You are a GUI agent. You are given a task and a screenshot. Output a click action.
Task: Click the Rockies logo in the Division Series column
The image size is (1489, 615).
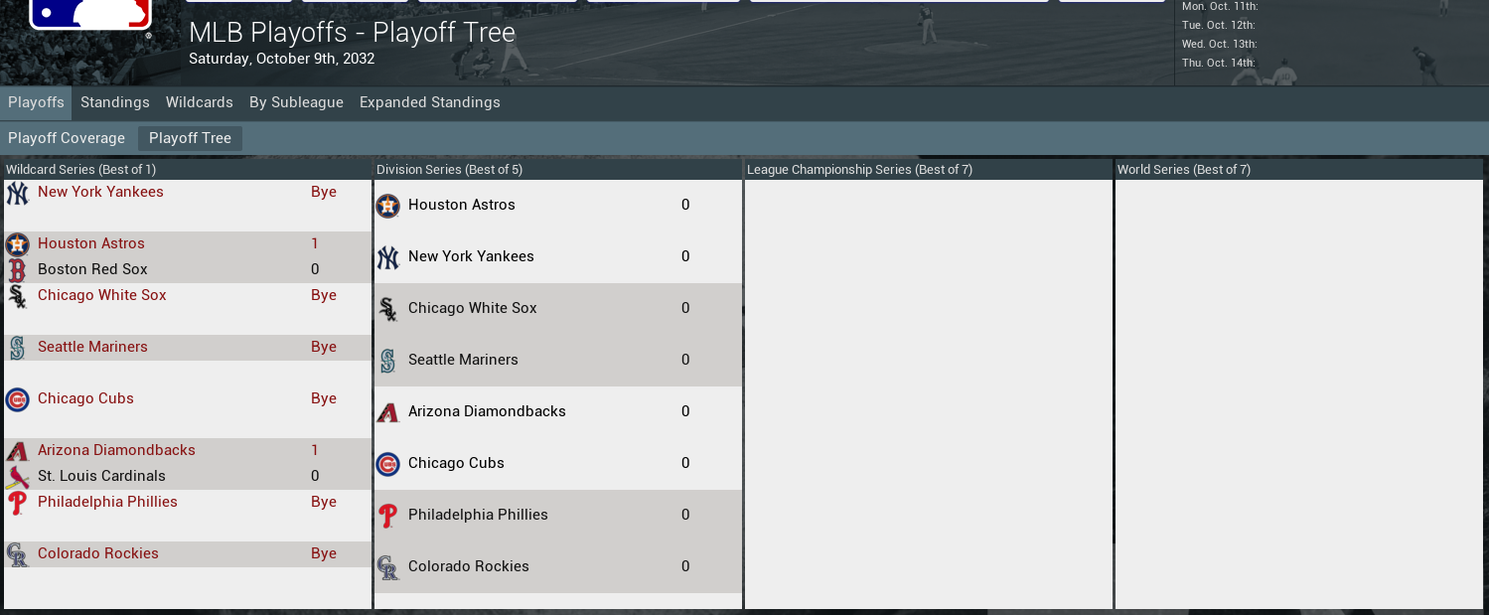pos(387,567)
